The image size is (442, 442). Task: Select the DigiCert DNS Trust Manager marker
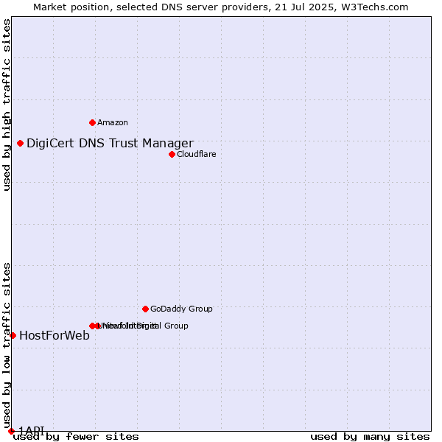[x=20, y=143]
